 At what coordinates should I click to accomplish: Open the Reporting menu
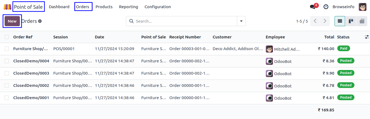[128, 7]
